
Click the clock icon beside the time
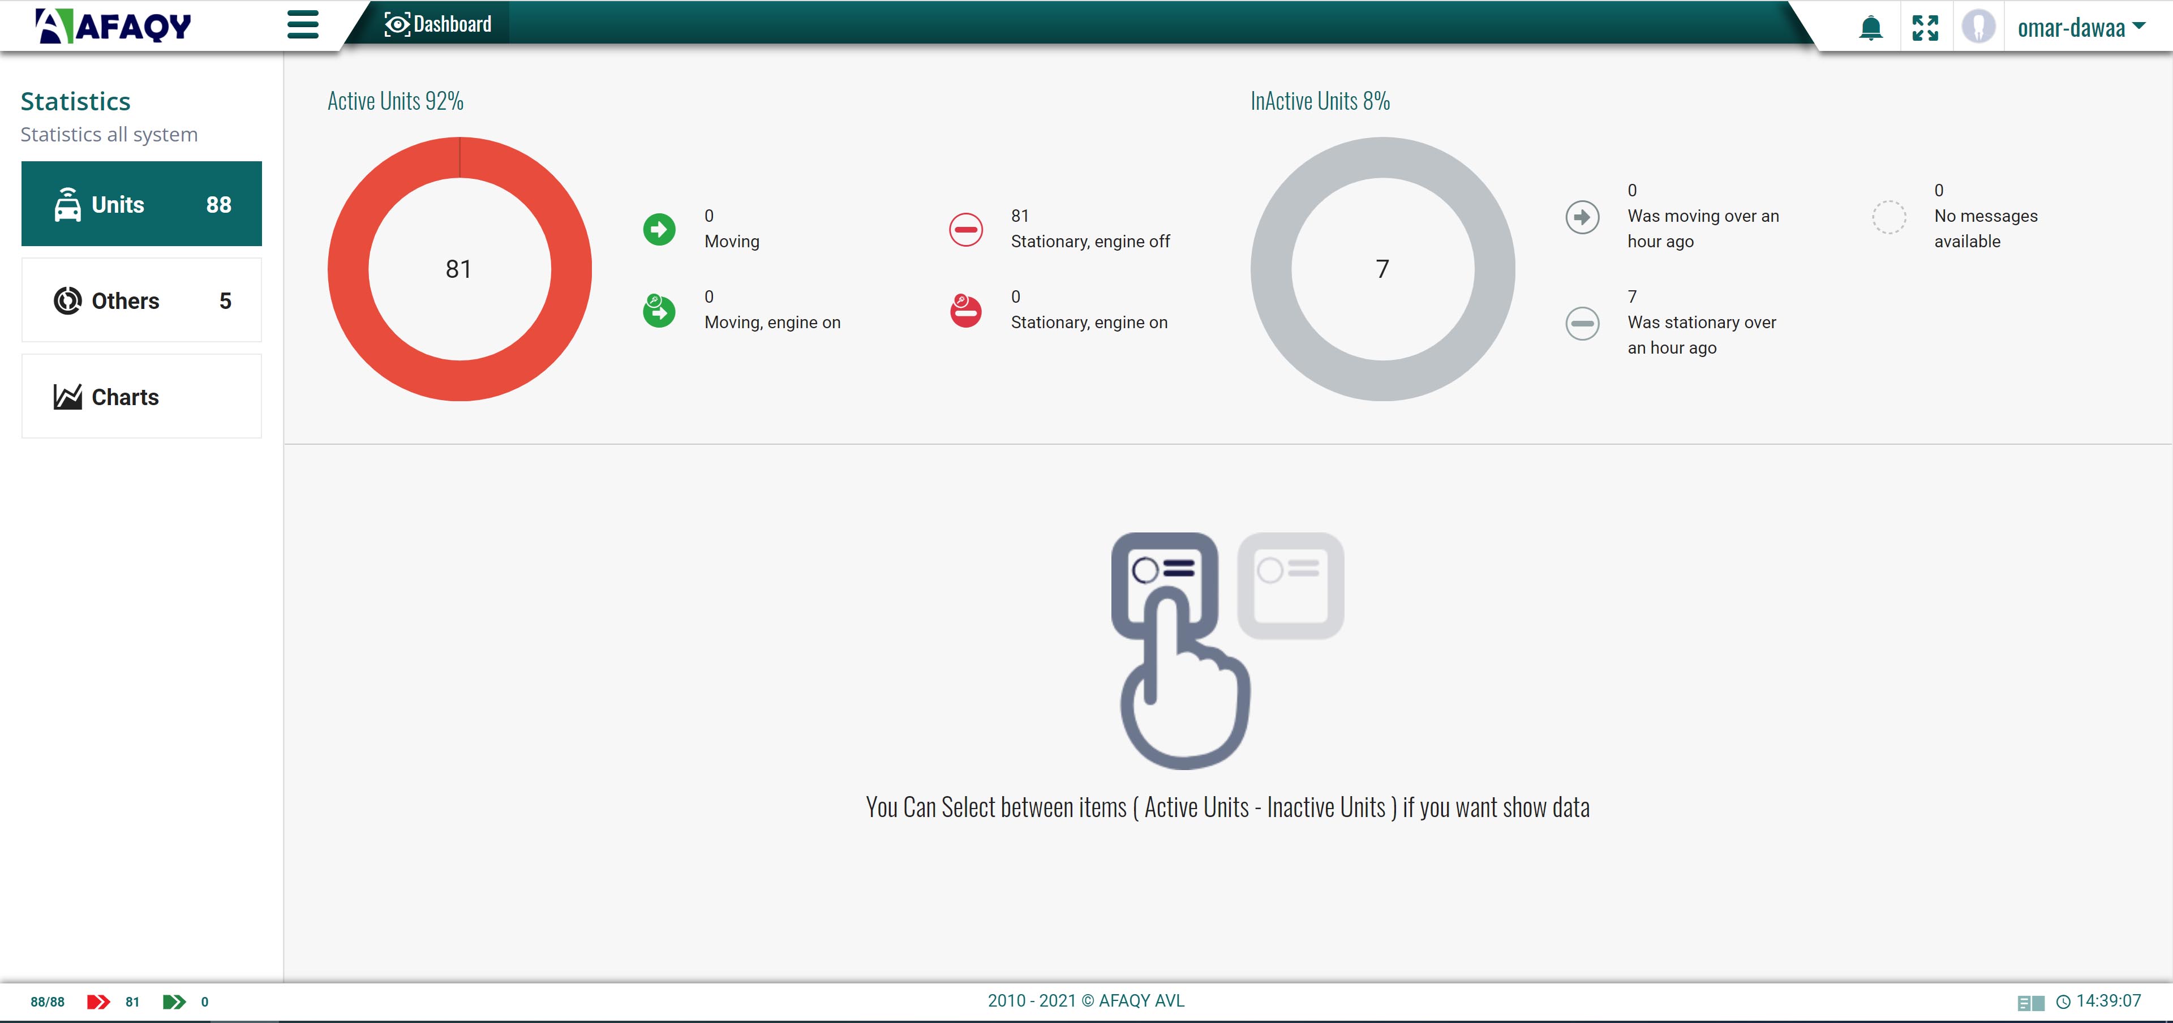[2063, 1002]
